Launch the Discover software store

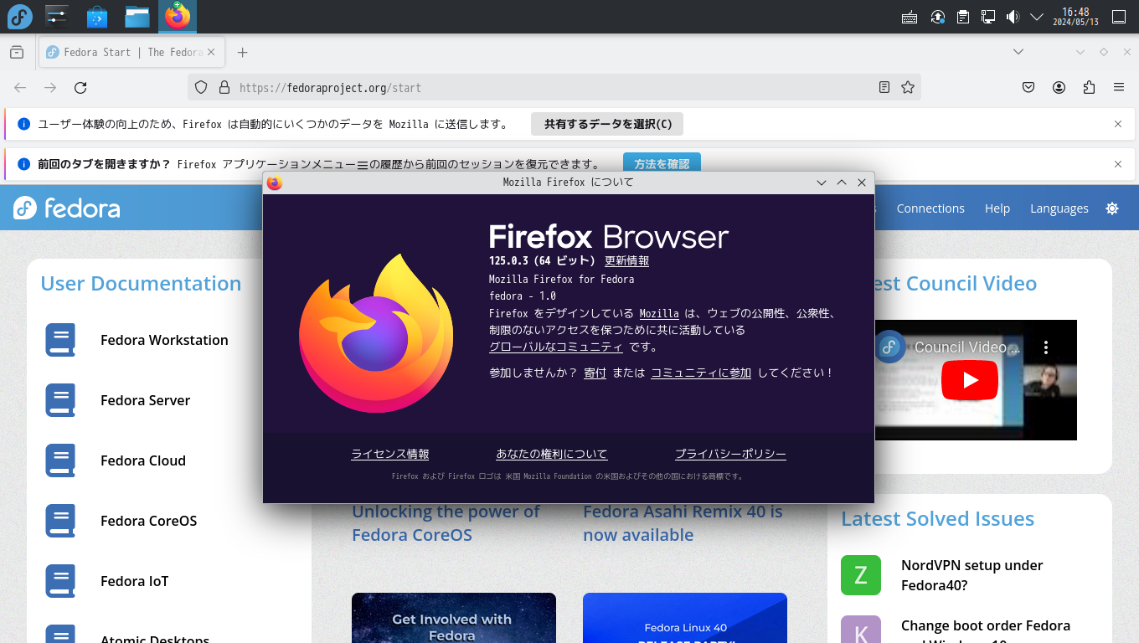click(x=97, y=16)
